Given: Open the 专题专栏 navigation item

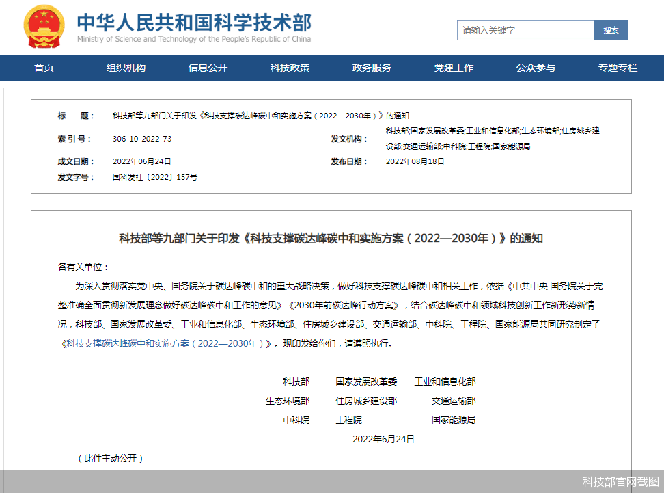Looking at the screenshot, I should (617, 68).
